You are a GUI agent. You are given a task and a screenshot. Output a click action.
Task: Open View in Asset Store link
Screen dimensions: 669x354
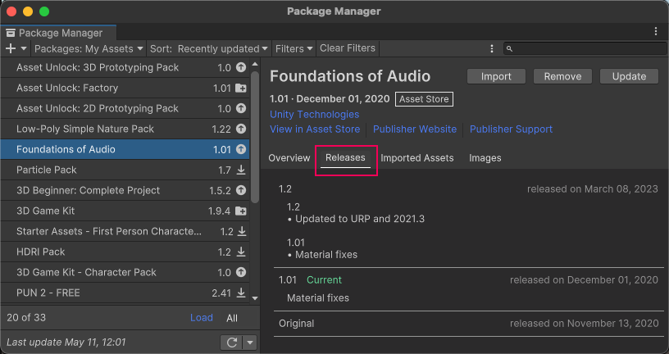click(315, 129)
